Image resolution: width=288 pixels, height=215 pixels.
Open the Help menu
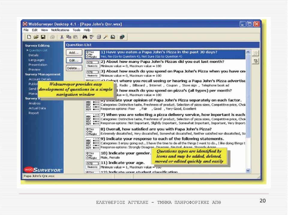click(x=87, y=30)
